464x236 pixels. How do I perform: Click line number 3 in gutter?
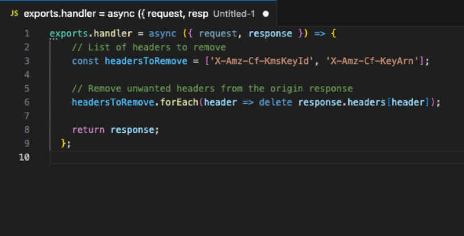[x=27, y=61]
